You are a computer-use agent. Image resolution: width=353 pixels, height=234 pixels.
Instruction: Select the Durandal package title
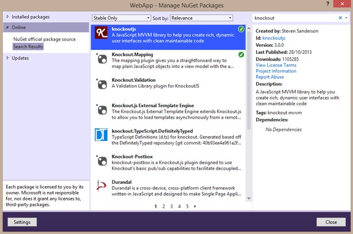[121, 182]
